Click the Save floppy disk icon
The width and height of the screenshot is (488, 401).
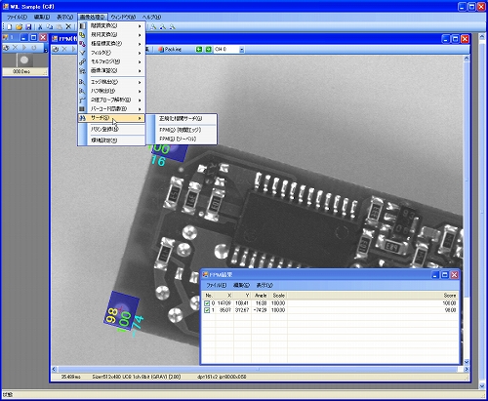(x=28, y=26)
